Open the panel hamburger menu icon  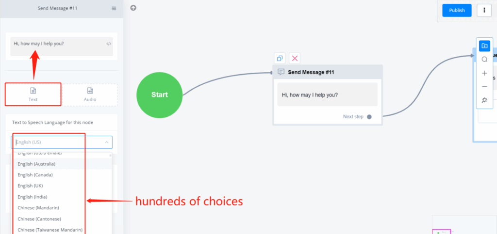coord(114,8)
